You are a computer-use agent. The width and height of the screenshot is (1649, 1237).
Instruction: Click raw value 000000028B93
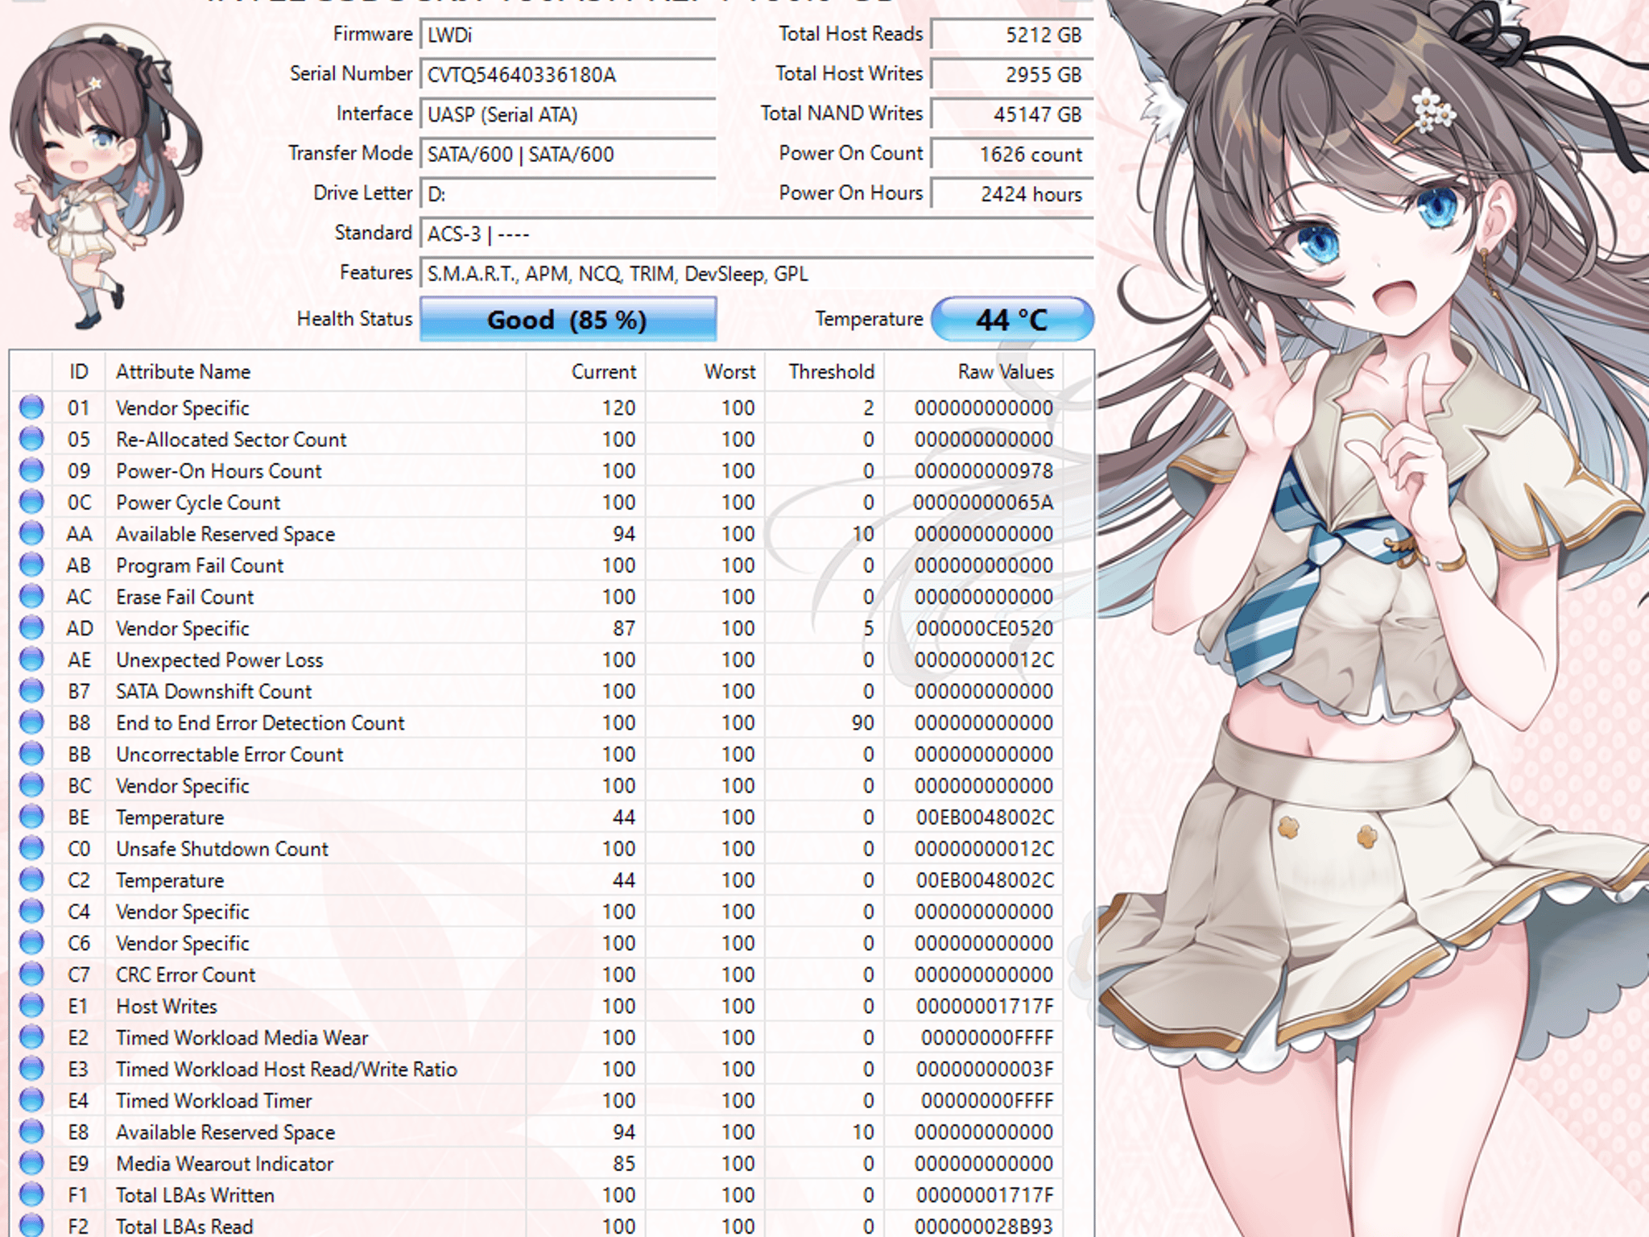click(984, 1226)
